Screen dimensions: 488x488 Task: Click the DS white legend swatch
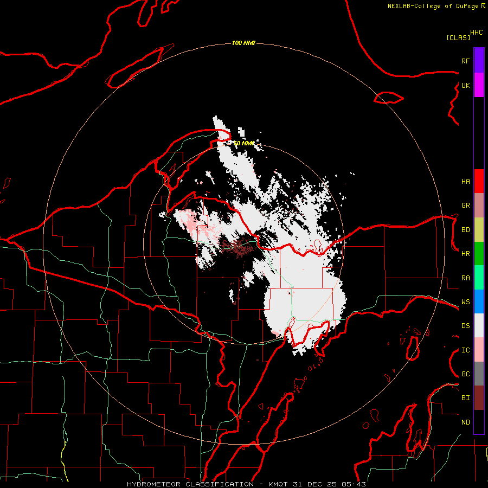click(x=479, y=325)
